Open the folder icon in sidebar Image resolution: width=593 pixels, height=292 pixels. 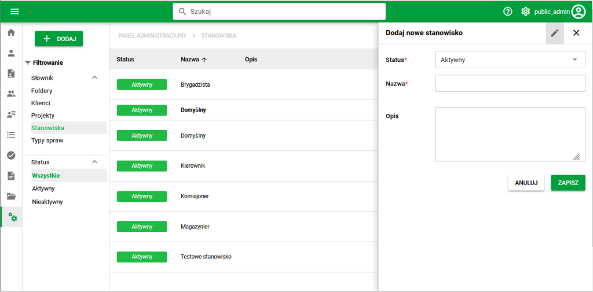11,196
